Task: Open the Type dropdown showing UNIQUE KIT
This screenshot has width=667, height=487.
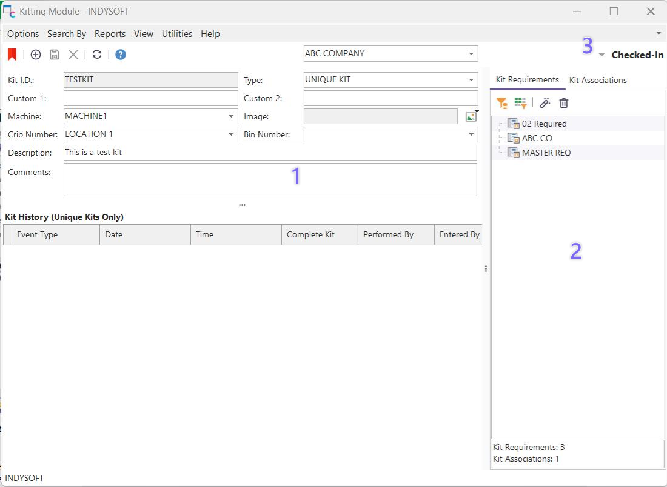Action: coord(471,80)
